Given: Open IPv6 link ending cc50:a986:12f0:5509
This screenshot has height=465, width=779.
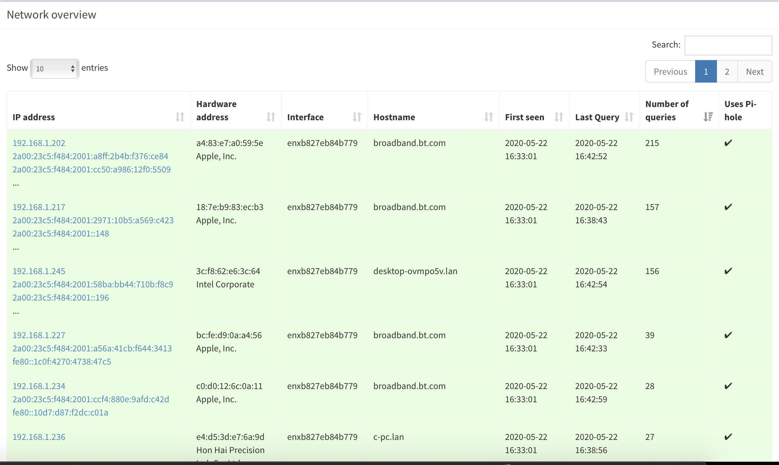Looking at the screenshot, I should point(92,169).
